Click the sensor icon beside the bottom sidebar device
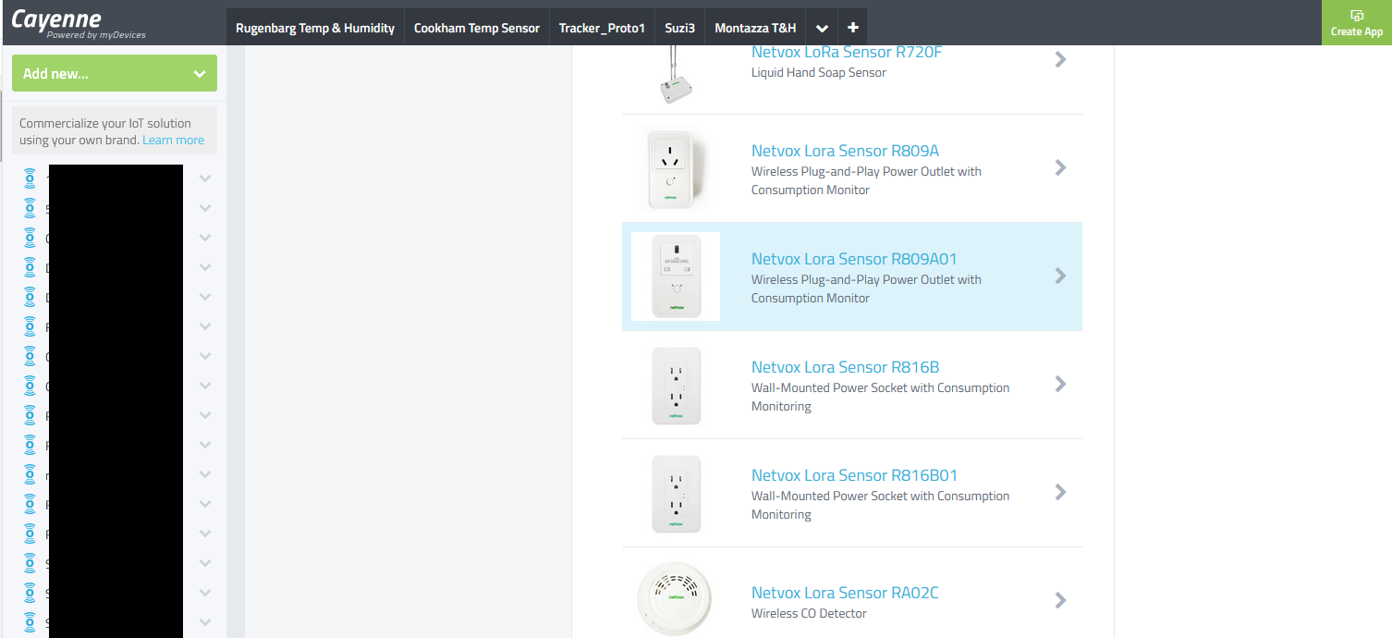Screen dimensions: 1392x638 pyautogui.click(x=31, y=622)
